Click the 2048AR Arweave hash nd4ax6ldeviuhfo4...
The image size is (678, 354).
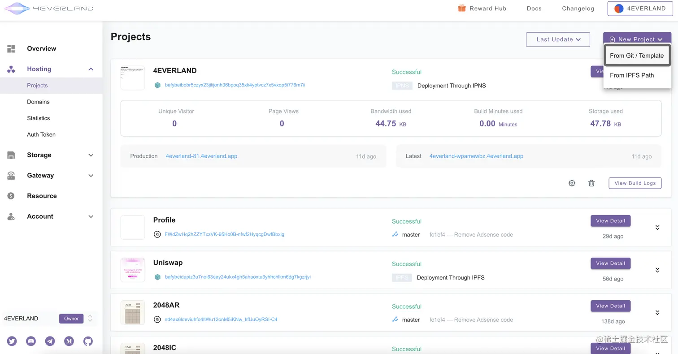click(221, 319)
